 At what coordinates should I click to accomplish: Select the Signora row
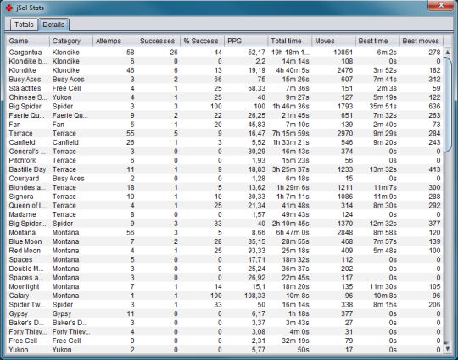tap(225, 197)
